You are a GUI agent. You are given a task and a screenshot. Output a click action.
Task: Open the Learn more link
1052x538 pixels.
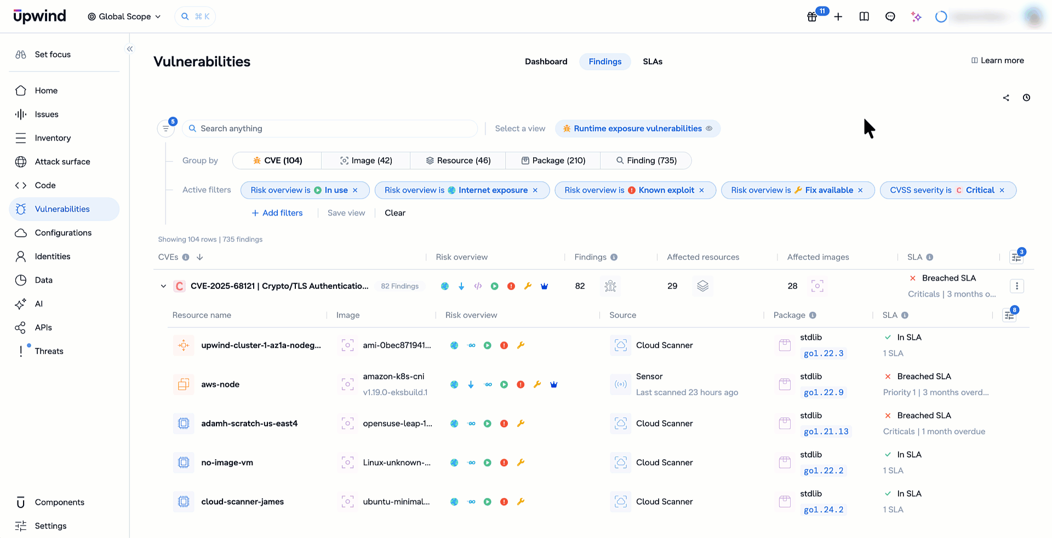tap(998, 60)
